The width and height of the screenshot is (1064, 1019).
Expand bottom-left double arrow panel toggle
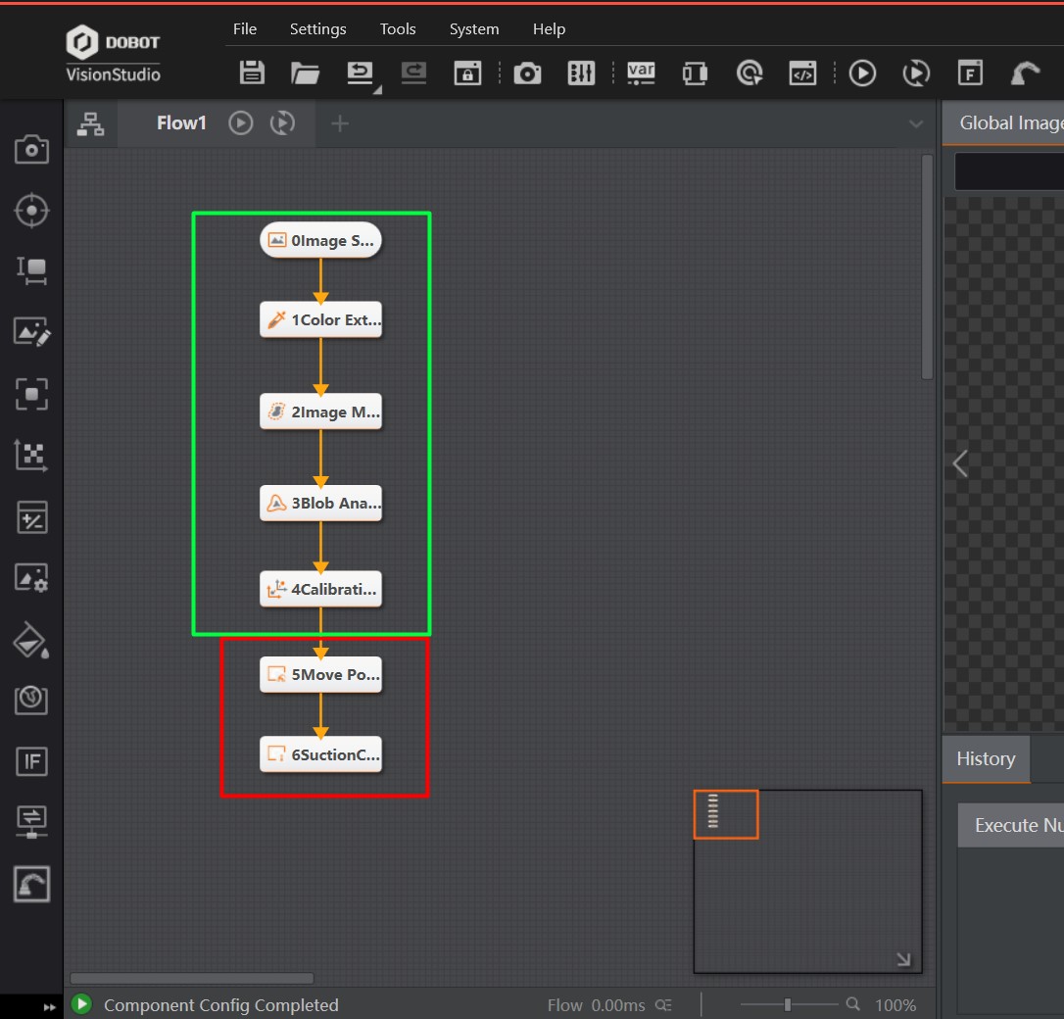point(50,1006)
